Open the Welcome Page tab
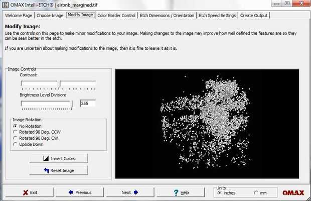 point(19,16)
